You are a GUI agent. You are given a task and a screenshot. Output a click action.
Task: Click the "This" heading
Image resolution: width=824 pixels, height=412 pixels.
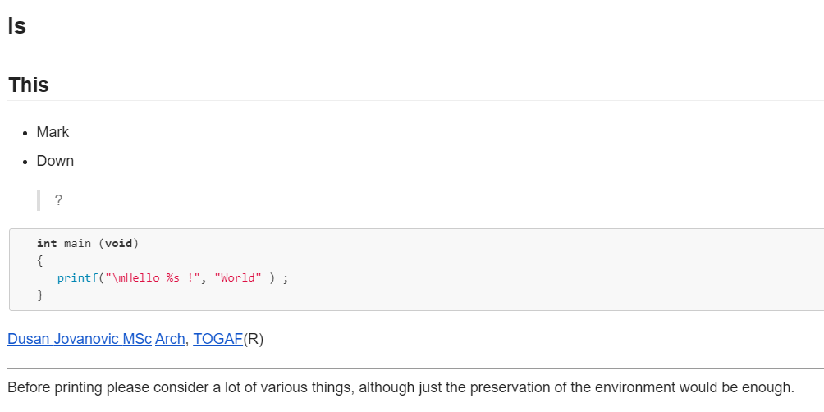tap(29, 85)
